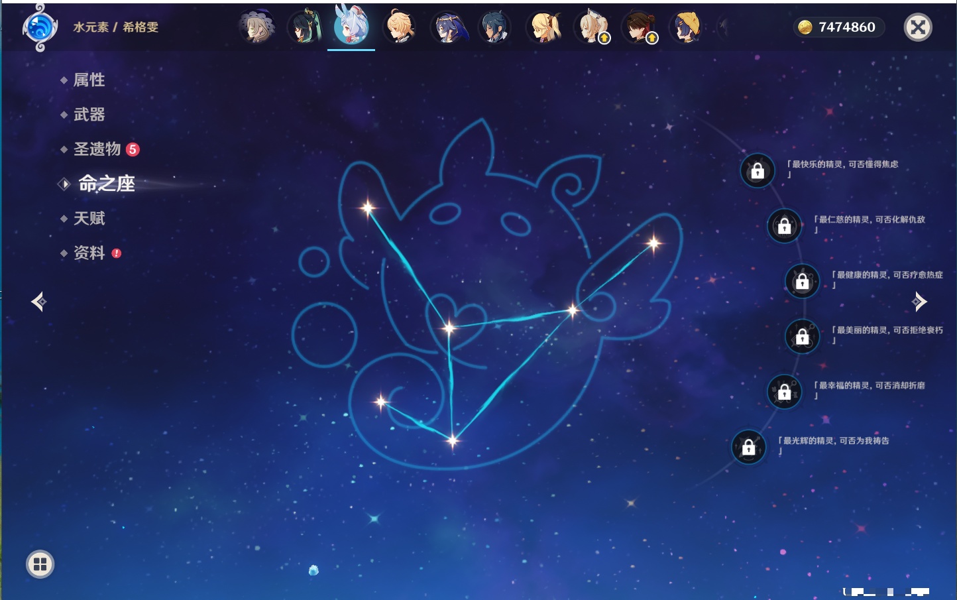This screenshot has width=957, height=600.
Task: Select Sigewinne's avatar in character bar
Action: click(x=351, y=27)
